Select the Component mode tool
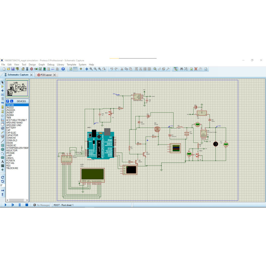The width and height of the screenshot is (266, 266). (x=3, y=86)
